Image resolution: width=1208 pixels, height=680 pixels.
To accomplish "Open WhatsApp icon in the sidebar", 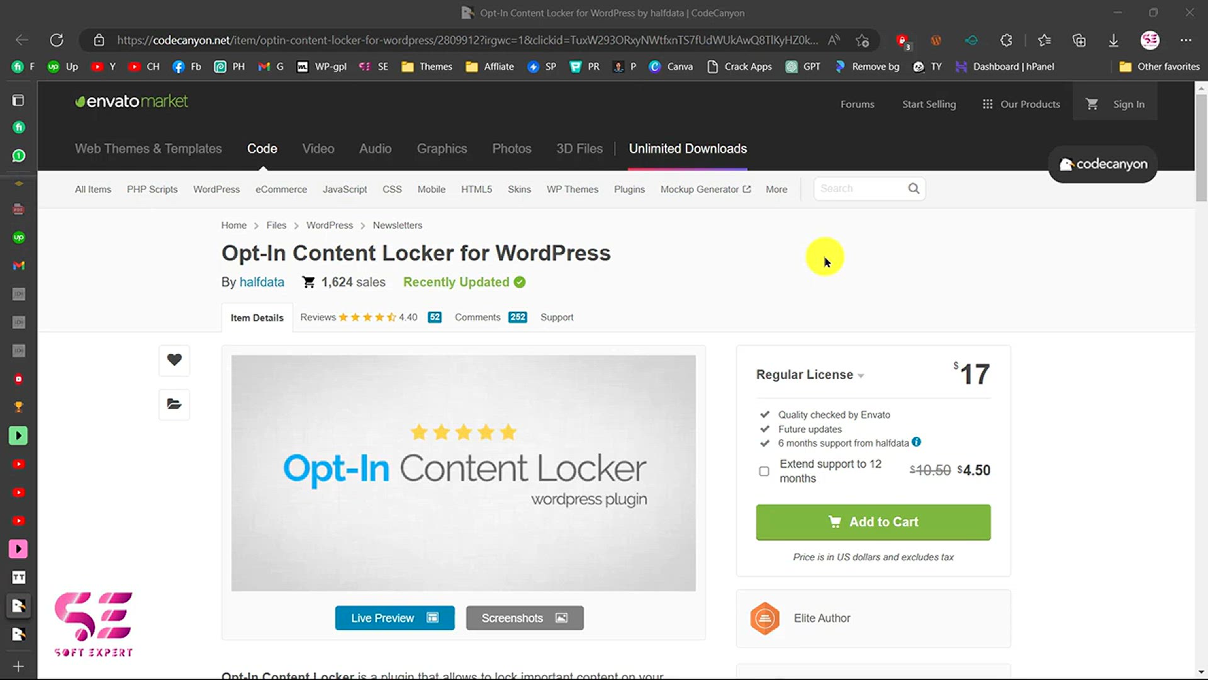I will tap(19, 156).
